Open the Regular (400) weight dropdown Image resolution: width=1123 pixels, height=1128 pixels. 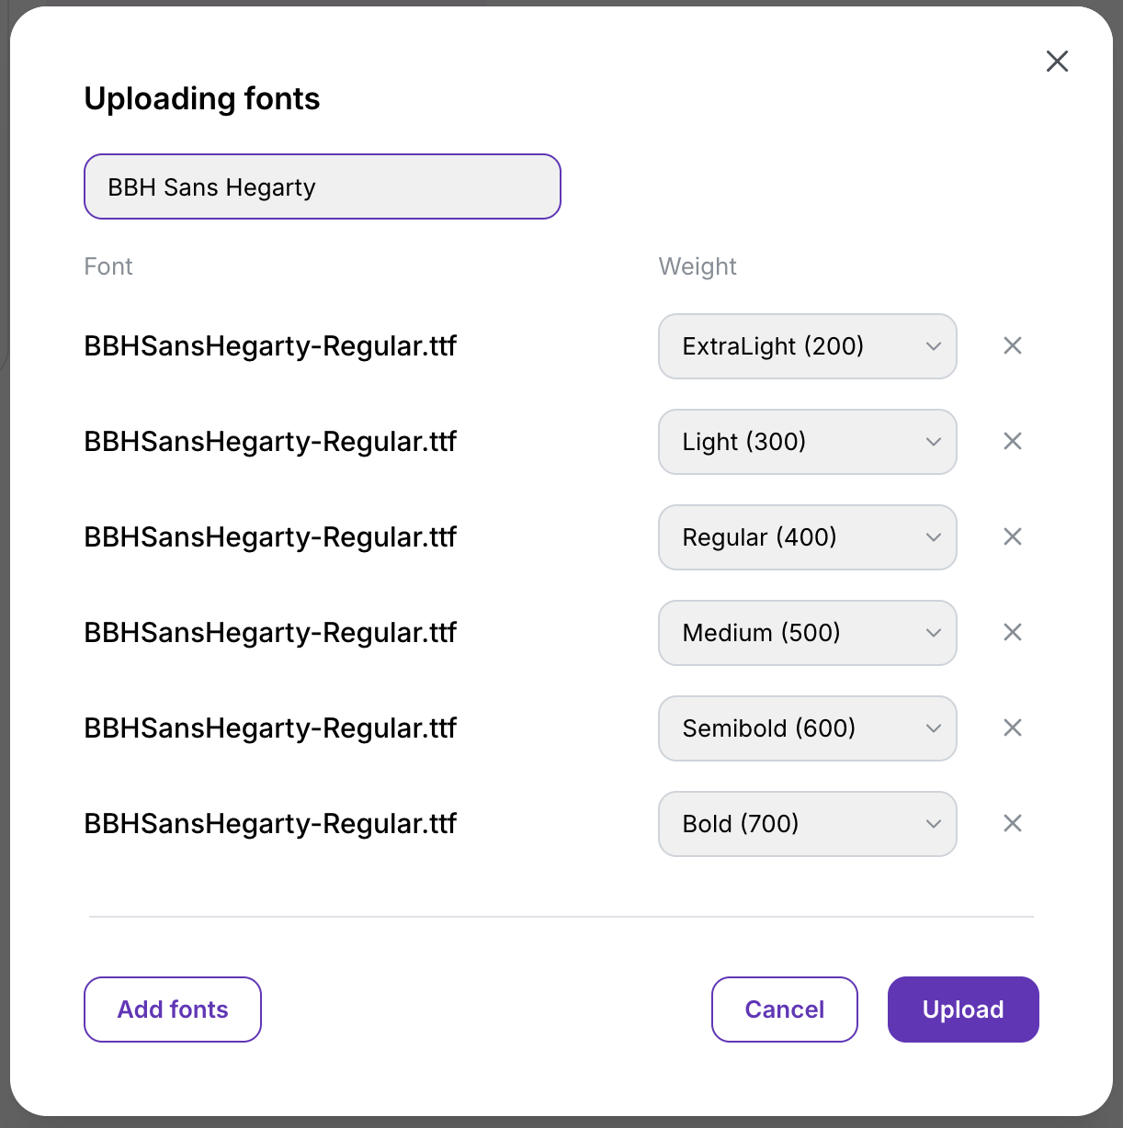pyautogui.click(x=807, y=537)
